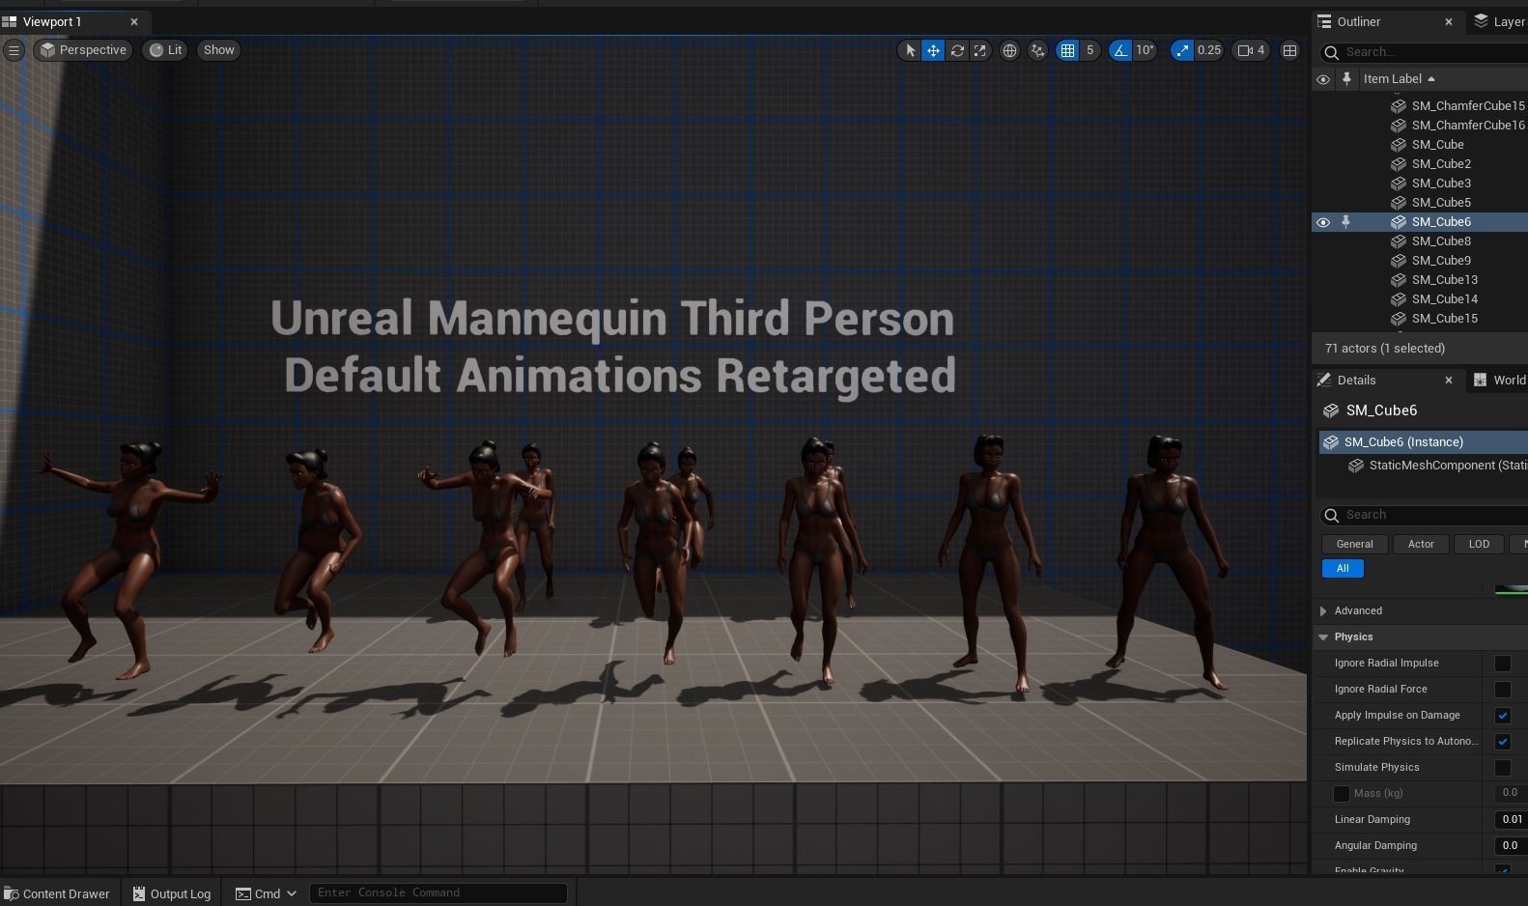Activate the Translate move tool
1528x906 pixels.
tap(933, 50)
